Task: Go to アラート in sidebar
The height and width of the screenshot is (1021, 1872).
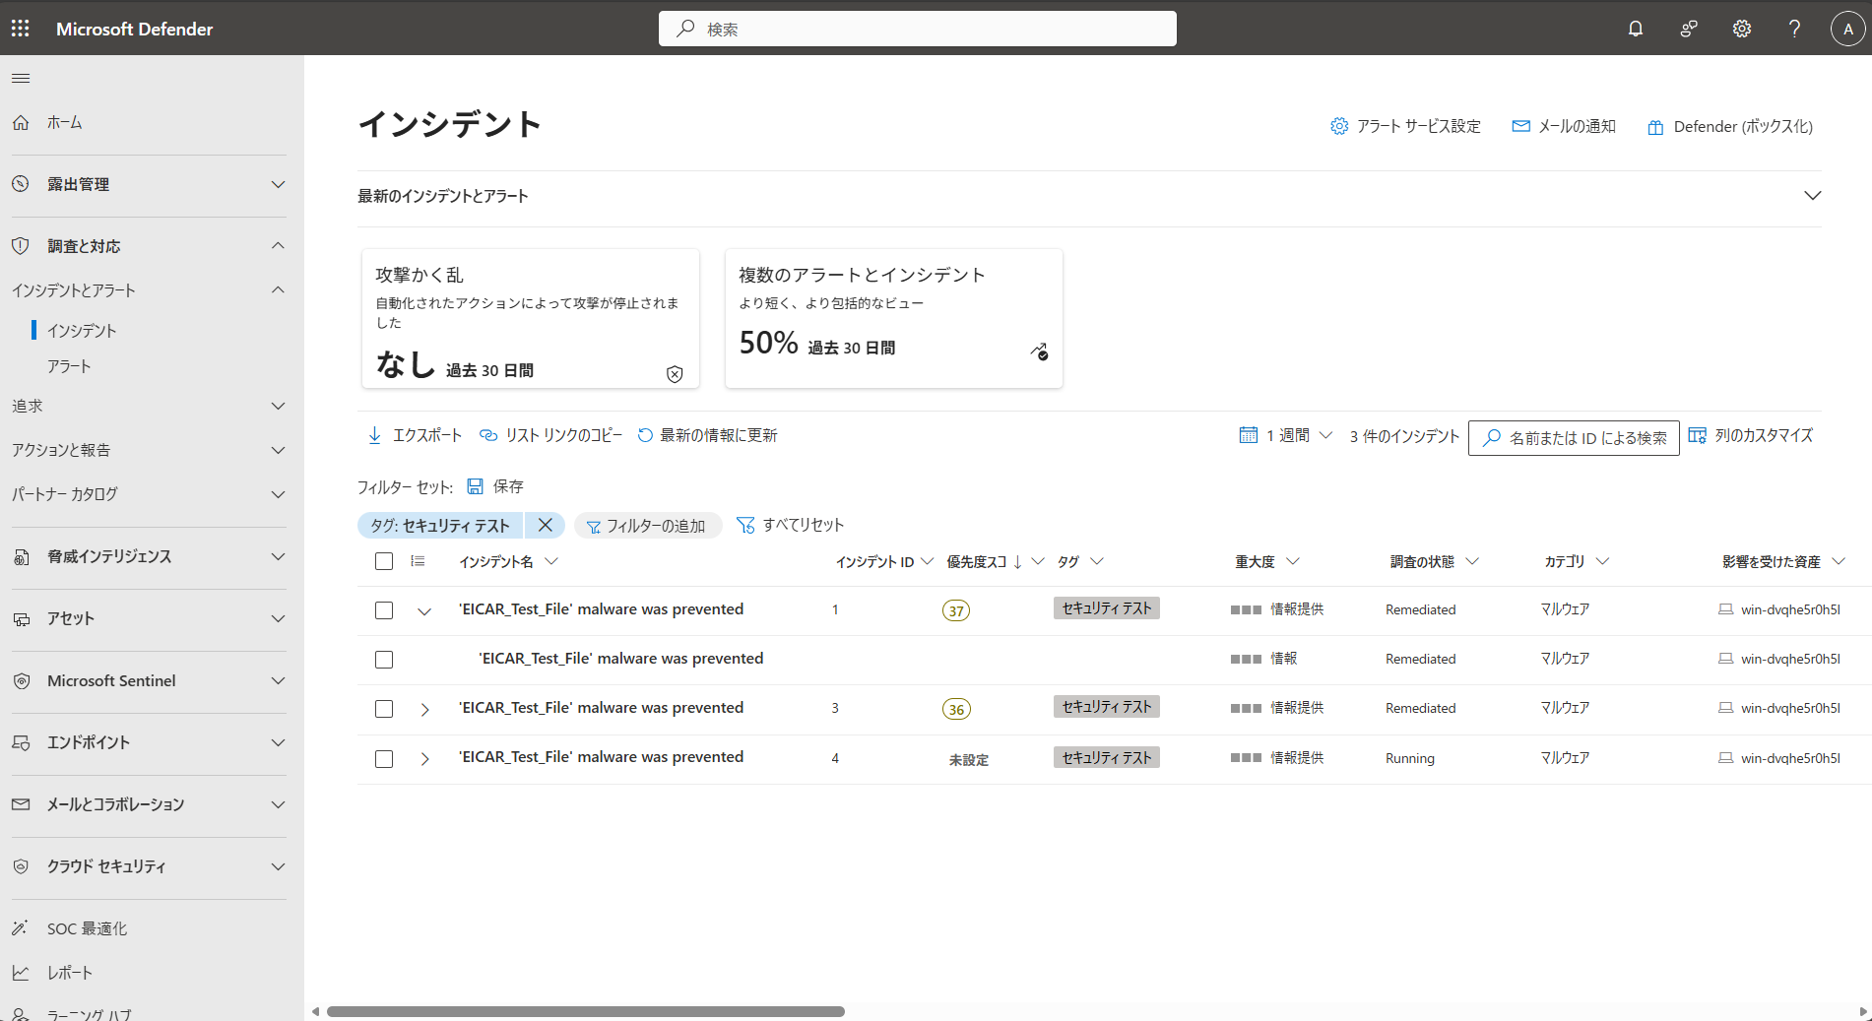Action: pyautogui.click(x=69, y=366)
